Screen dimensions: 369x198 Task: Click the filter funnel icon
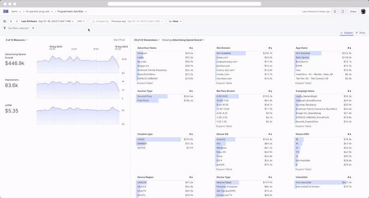click(x=5, y=28)
